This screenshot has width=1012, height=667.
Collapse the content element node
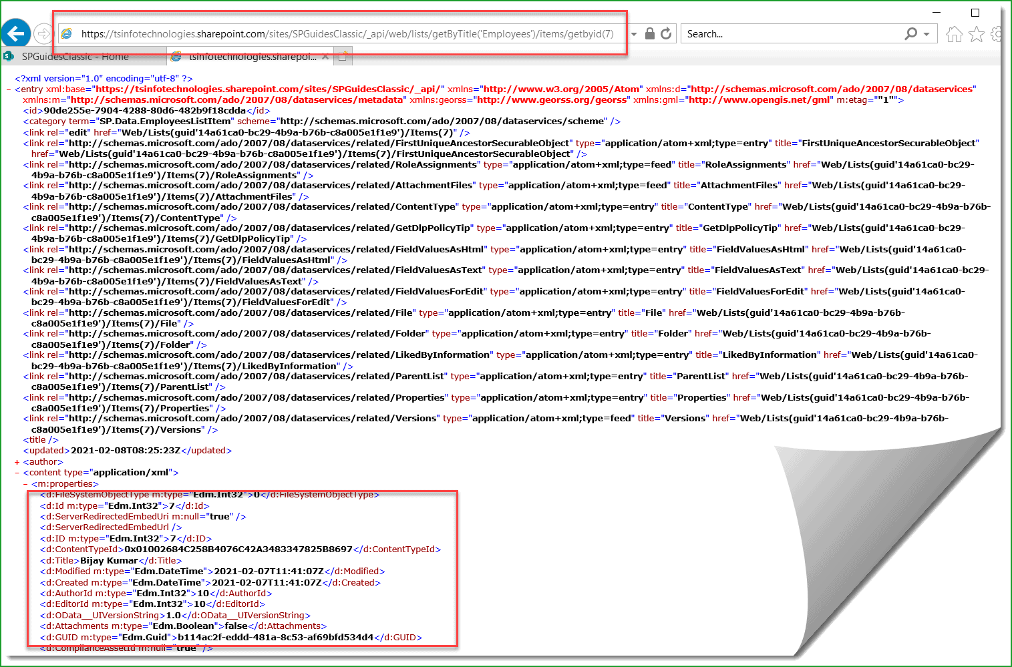(18, 472)
